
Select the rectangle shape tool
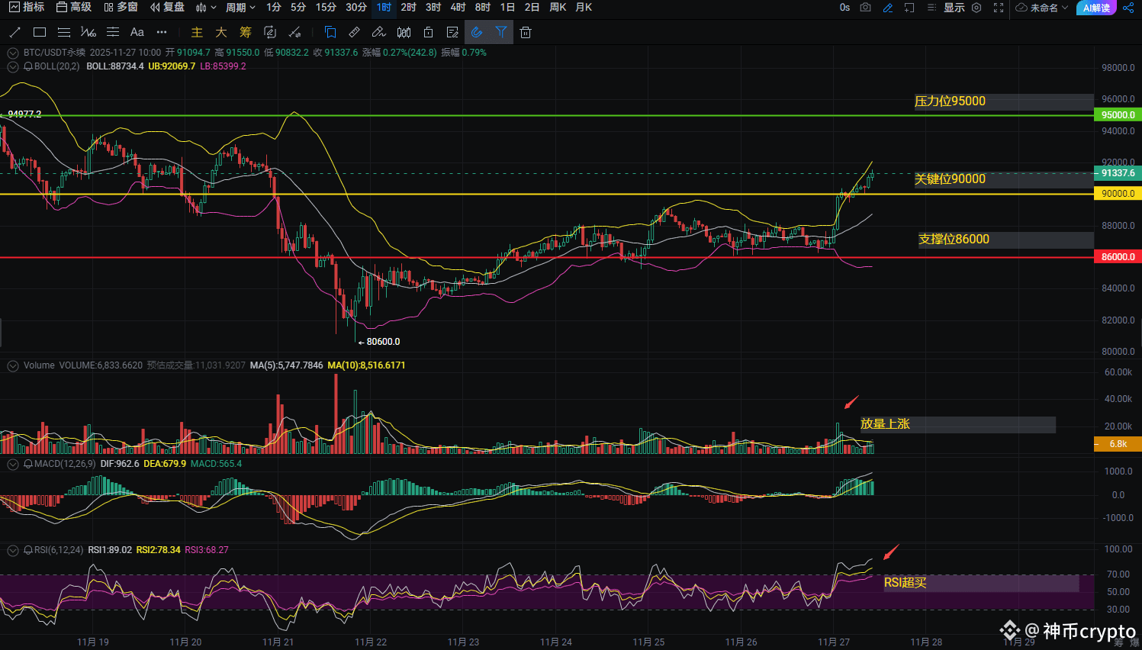pos(40,32)
